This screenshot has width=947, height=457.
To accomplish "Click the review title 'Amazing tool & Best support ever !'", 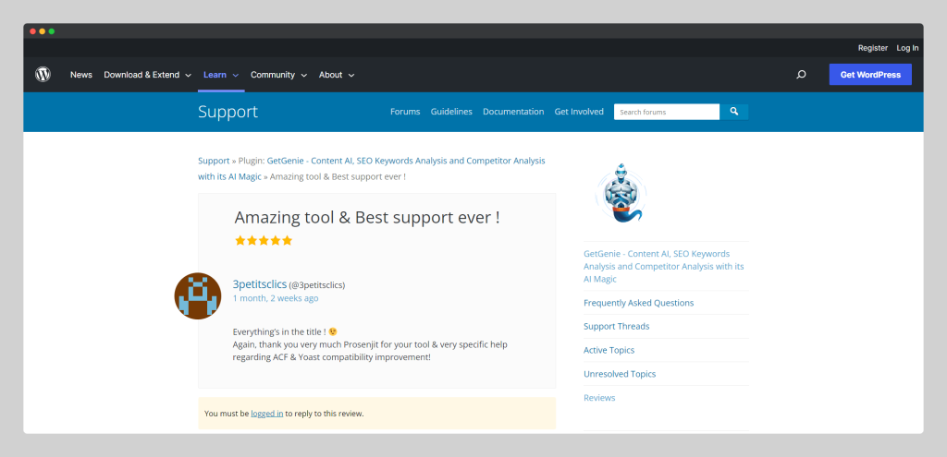I will (x=366, y=218).
